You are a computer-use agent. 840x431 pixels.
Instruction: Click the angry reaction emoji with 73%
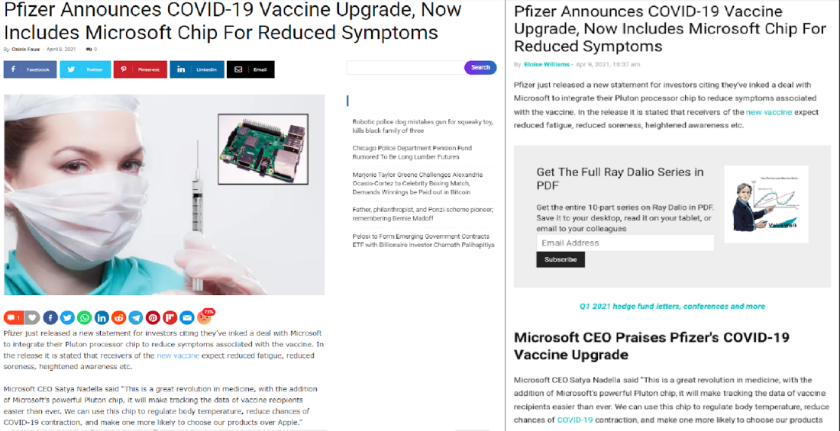(205, 317)
